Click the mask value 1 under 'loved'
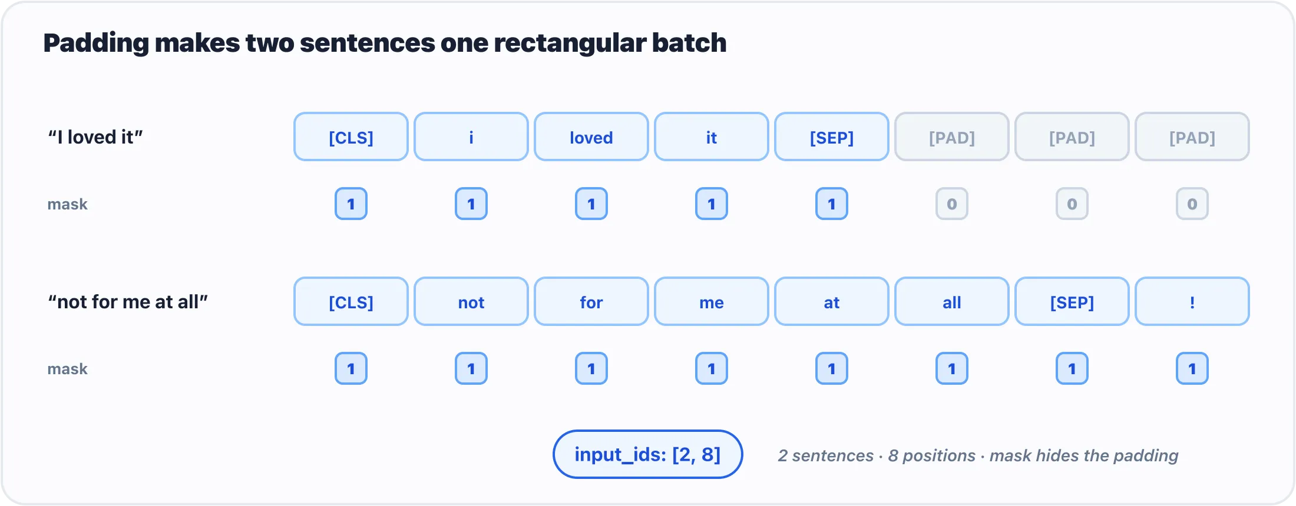The width and height of the screenshot is (1296, 506). pos(591,204)
